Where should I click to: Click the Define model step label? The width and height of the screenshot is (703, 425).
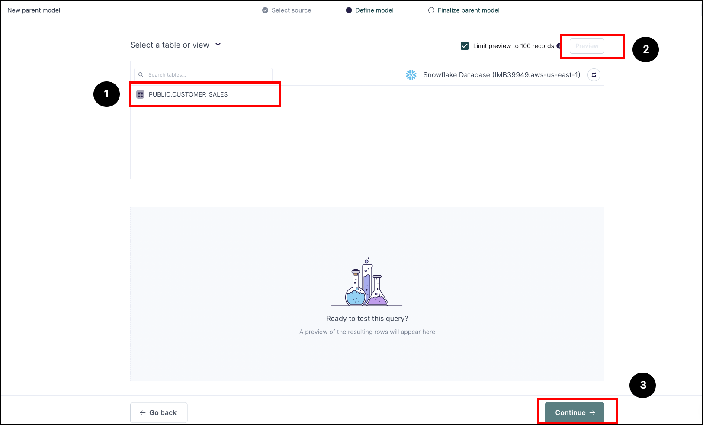tap(374, 10)
